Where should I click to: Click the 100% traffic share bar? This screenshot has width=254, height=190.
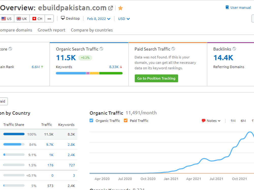[14, 134]
